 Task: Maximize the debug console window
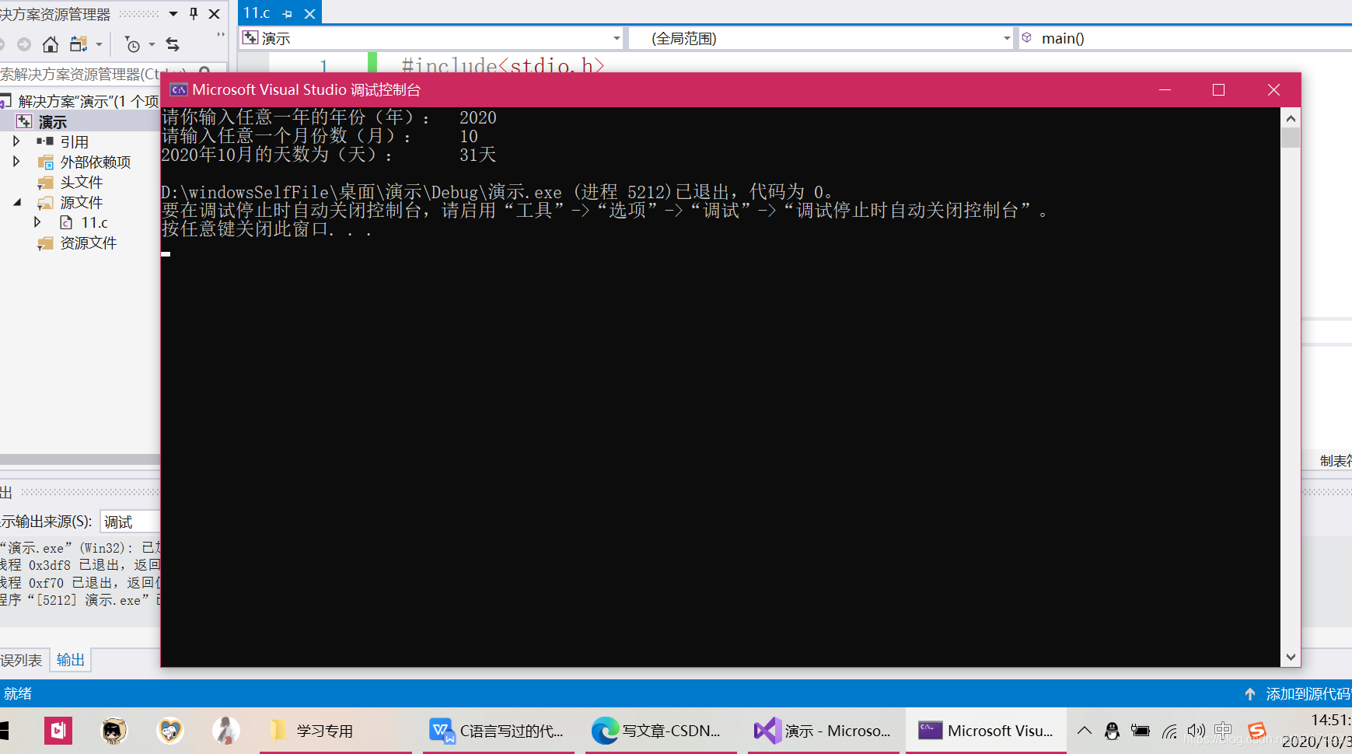point(1218,89)
